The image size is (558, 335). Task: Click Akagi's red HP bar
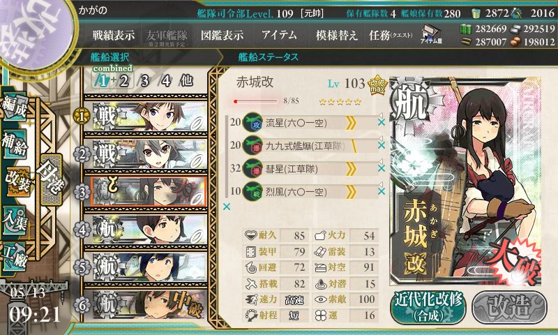255,101
